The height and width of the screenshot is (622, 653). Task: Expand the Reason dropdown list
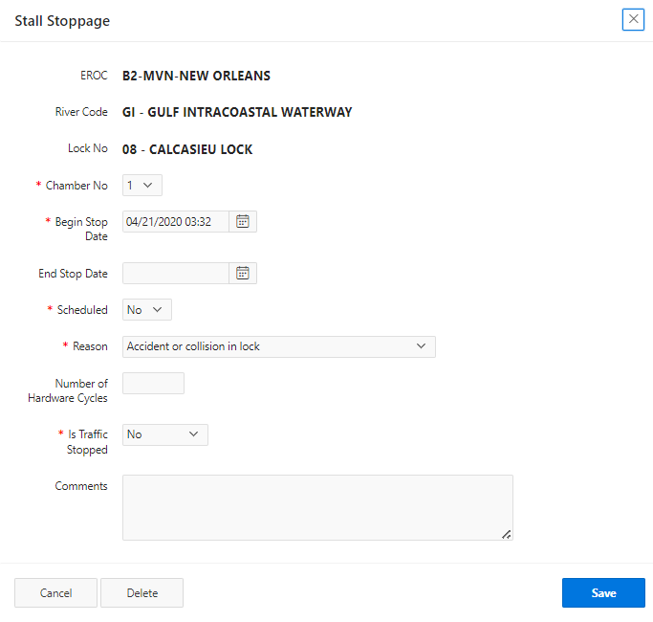click(278, 346)
